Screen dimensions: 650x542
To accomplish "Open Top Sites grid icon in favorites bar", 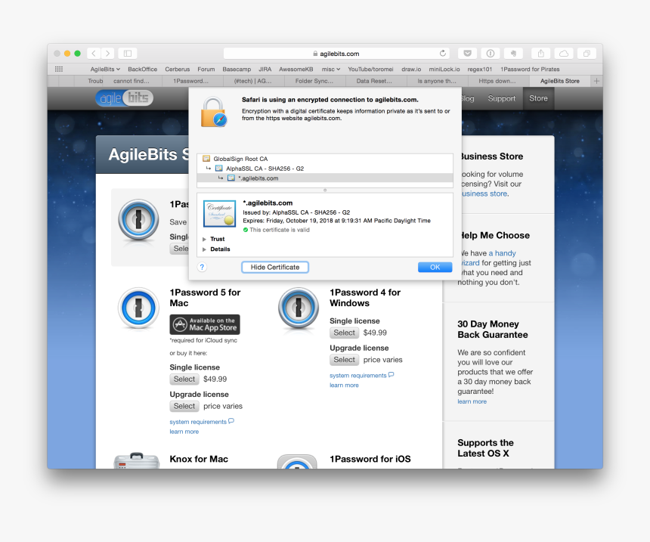I will tap(59, 70).
